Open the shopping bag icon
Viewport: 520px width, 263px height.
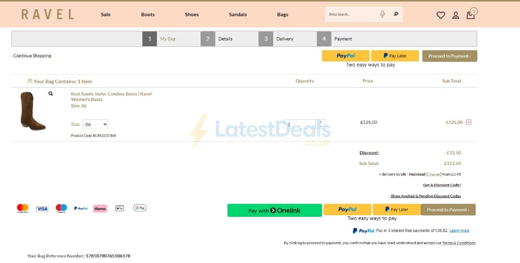click(471, 15)
